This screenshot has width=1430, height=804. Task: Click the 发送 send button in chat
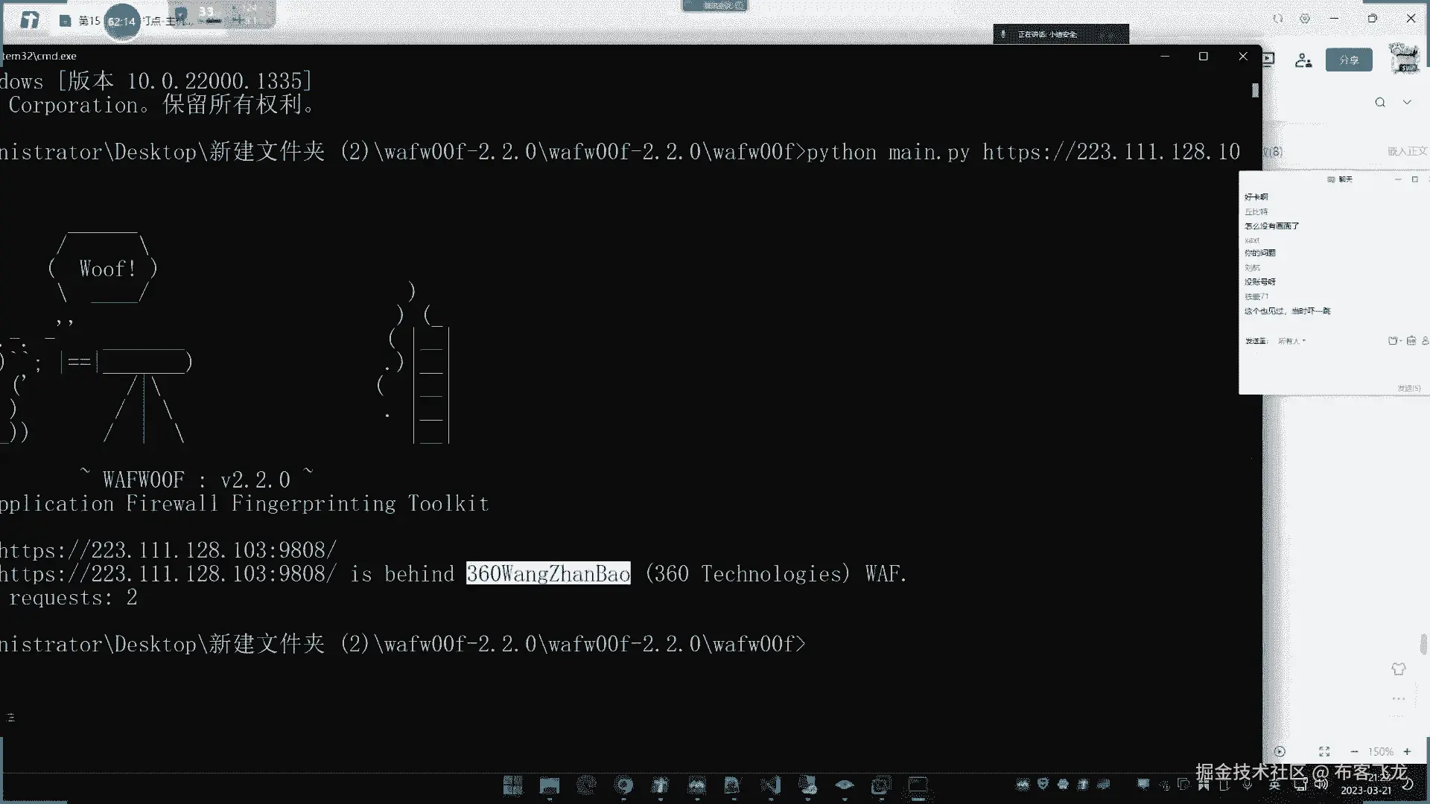[1408, 388]
